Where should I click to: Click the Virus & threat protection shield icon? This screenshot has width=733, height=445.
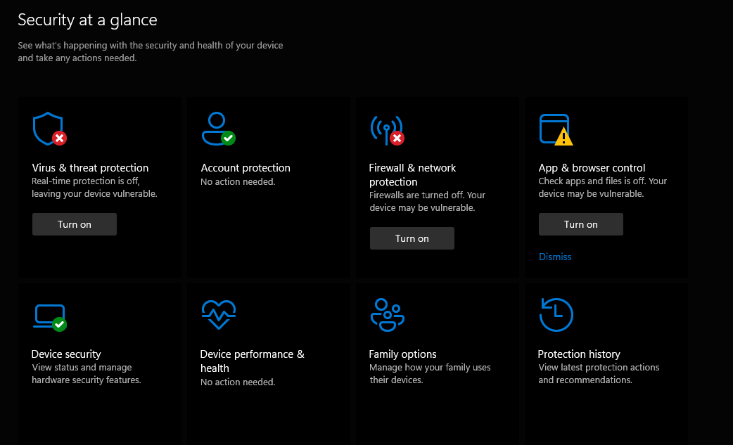coord(49,129)
